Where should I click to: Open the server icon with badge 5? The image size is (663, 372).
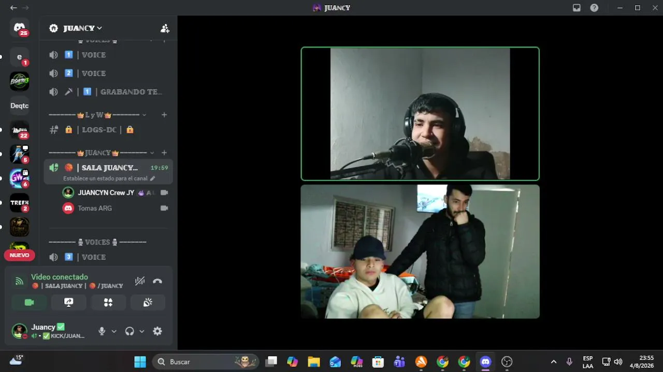(20, 154)
